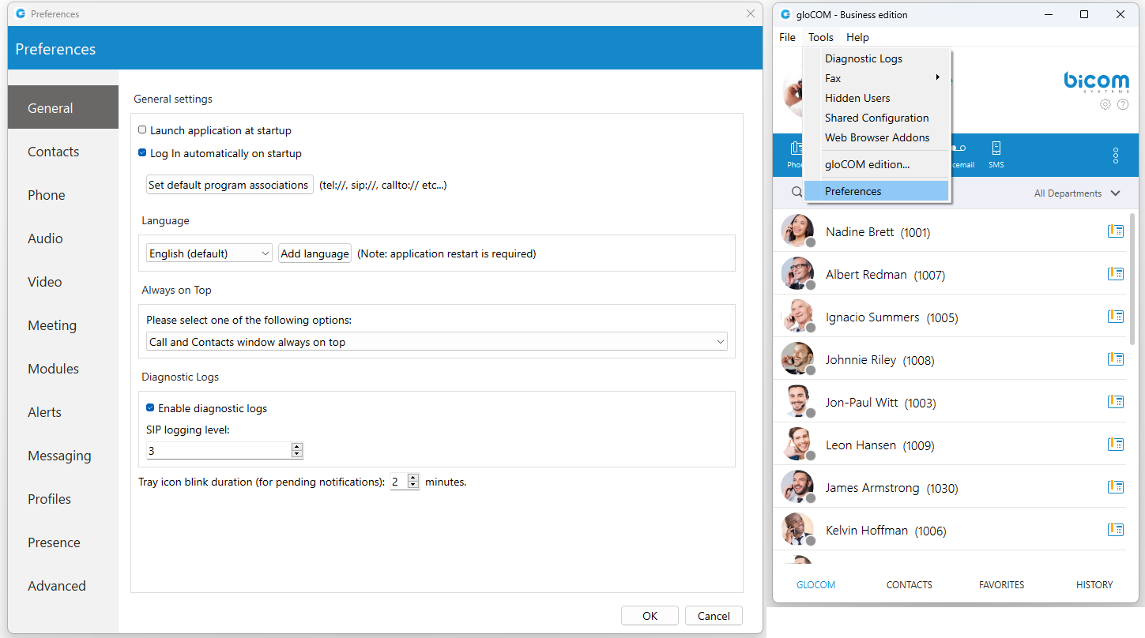Click Cancel in the Preferences dialog
Viewport: 1145px width, 638px height.
(x=714, y=616)
